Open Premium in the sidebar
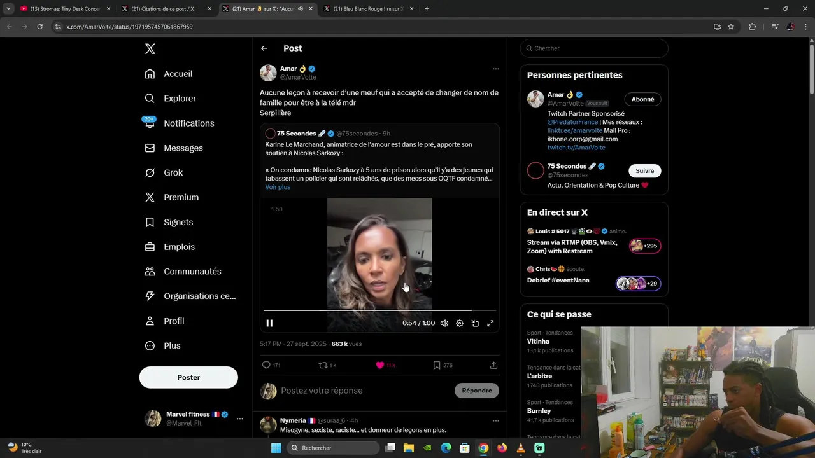The height and width of the screenshot is (458, 815). click(x=172, y=197)
